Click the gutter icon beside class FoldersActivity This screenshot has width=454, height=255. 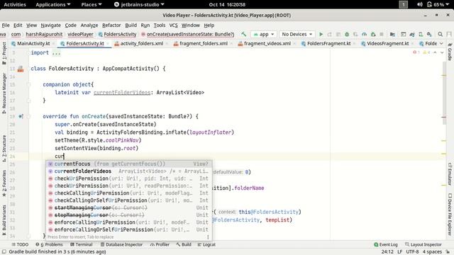click(21, 69)
